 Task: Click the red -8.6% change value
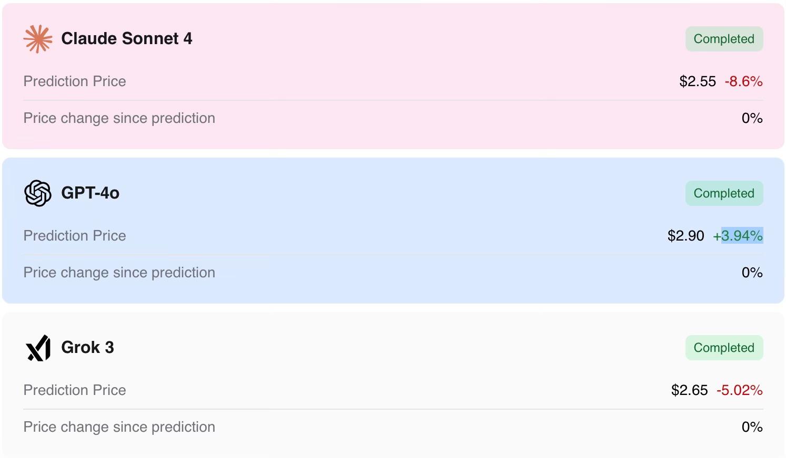click(x=743, y=81)
